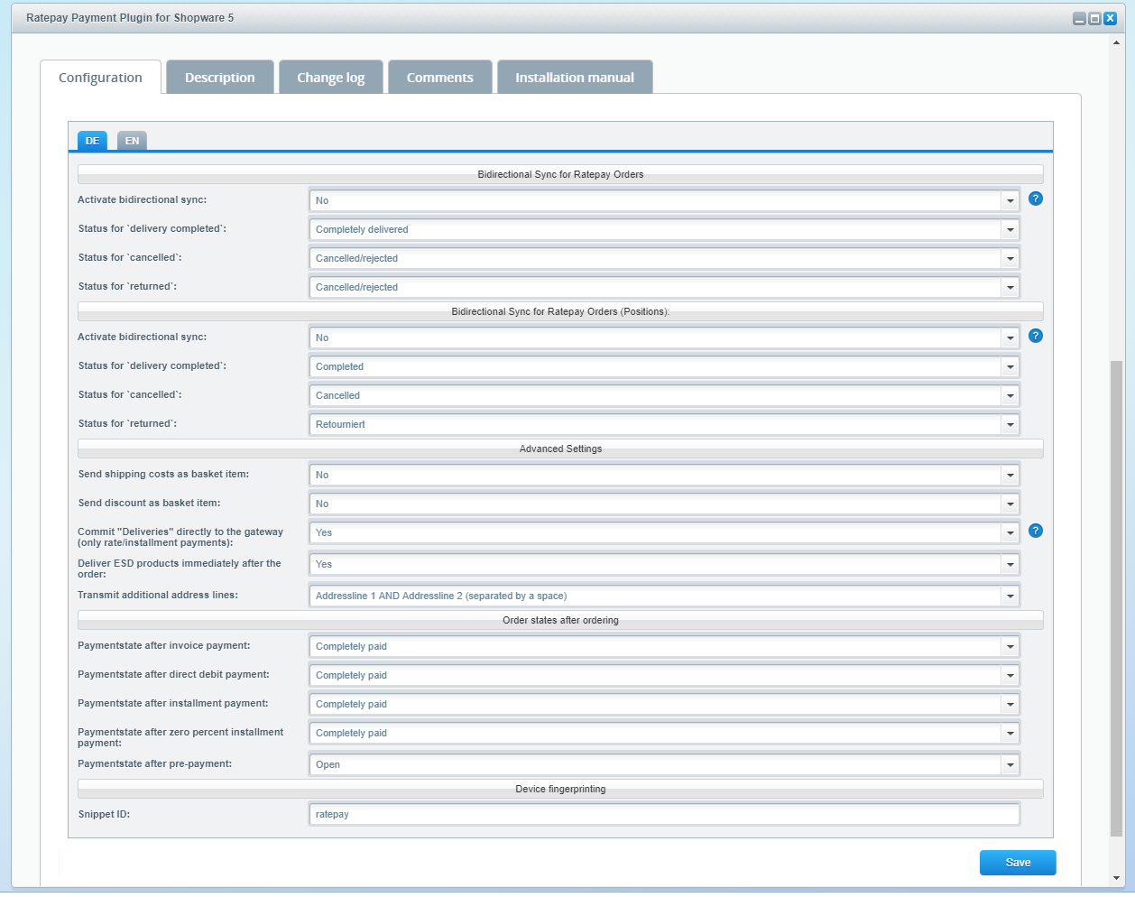This screenshot has height=897, width=1135.
Task: Switch to the Change log tab
Action: (331, 78)
